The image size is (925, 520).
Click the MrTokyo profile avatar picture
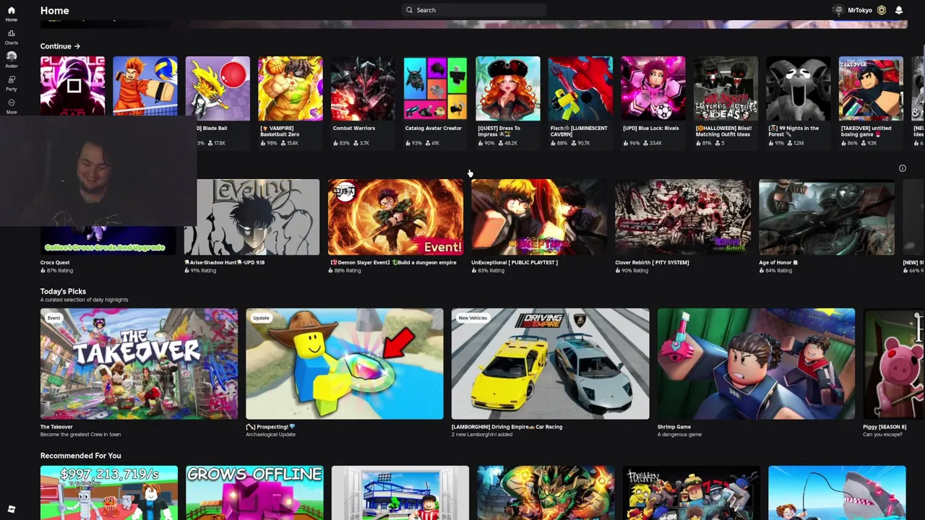(838, 10)
